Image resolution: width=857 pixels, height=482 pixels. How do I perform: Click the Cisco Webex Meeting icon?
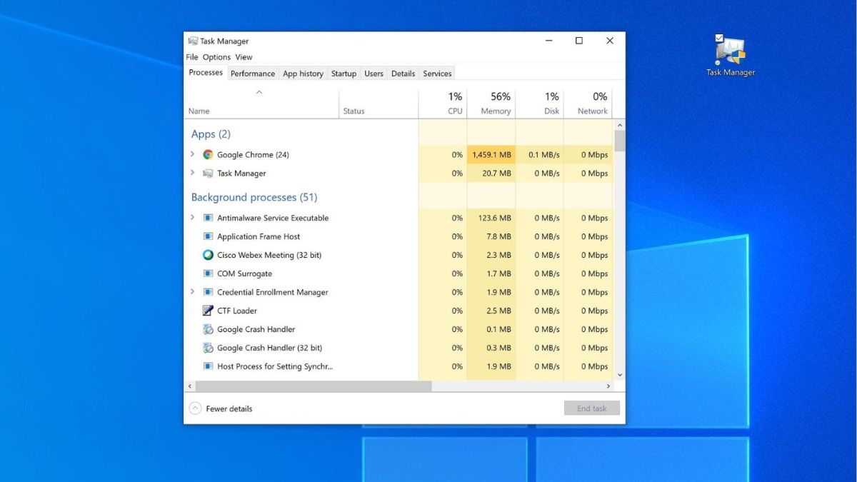[208, 255]
